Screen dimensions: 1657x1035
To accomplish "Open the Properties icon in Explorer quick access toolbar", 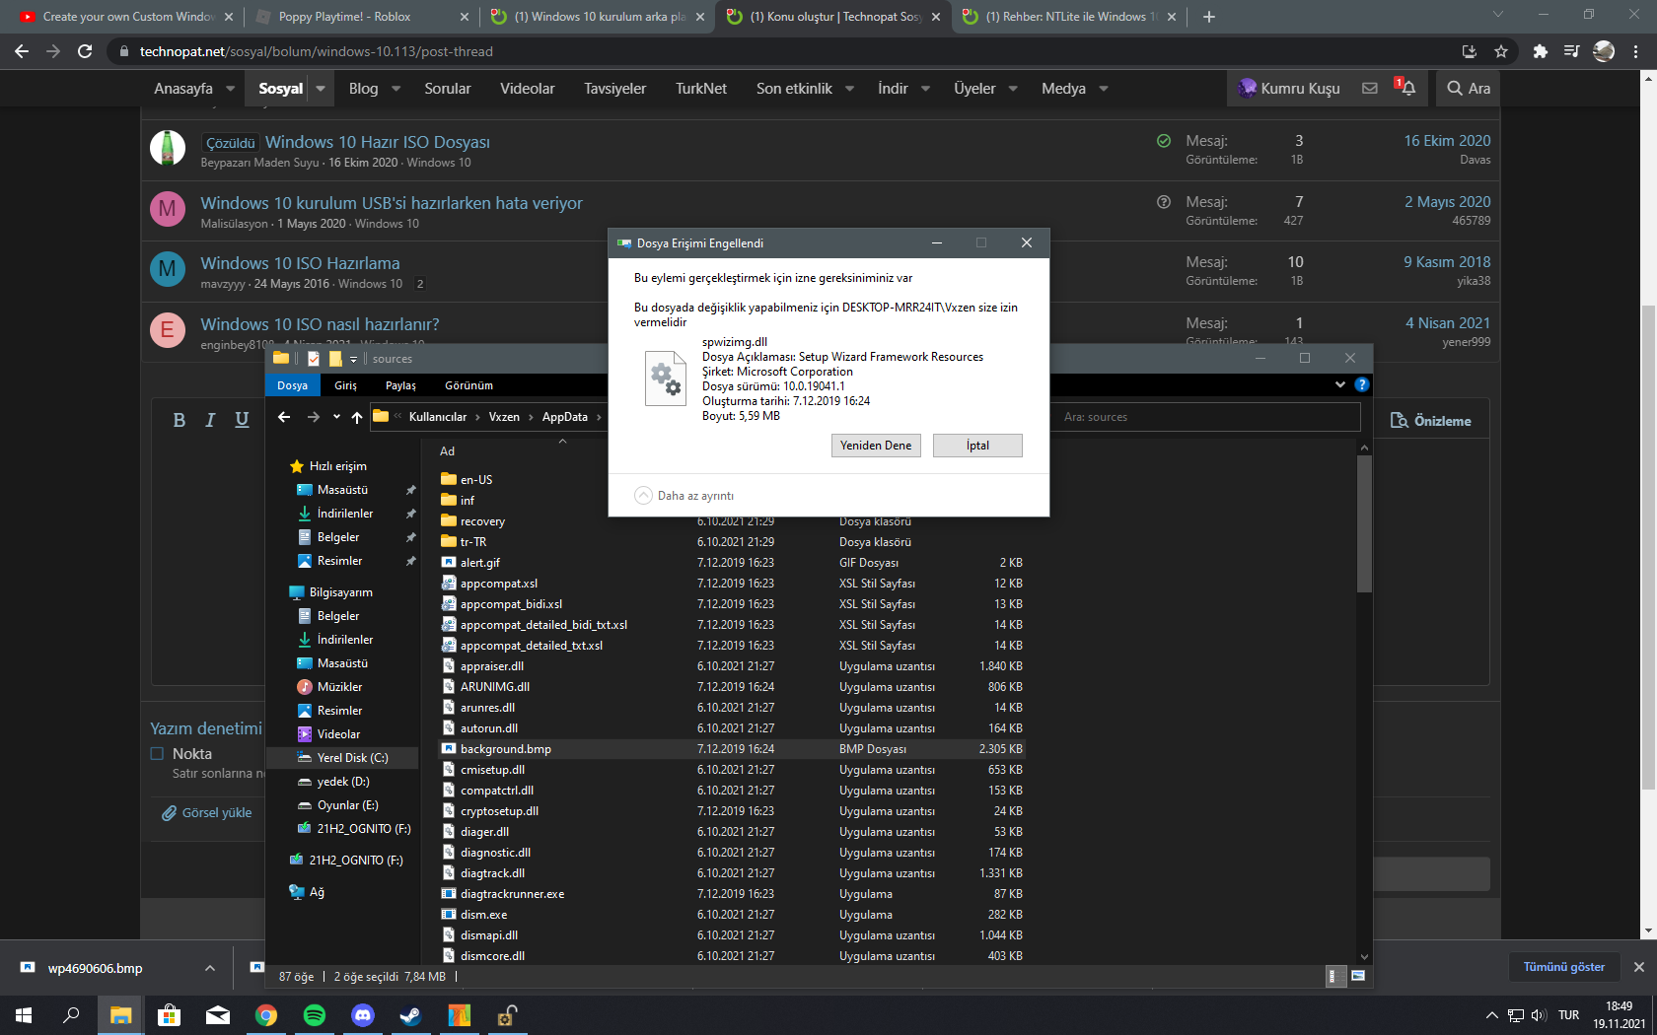I will (314, 359).
